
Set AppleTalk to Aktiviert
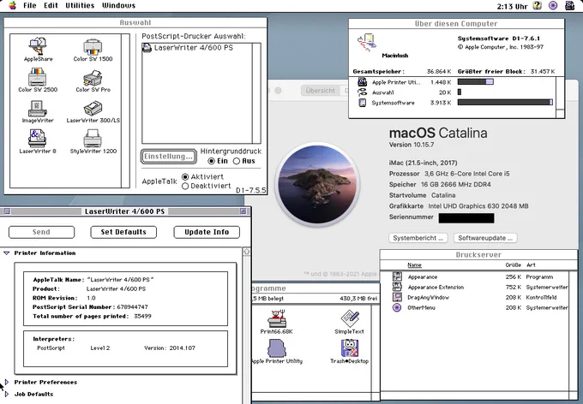[185, 176]
